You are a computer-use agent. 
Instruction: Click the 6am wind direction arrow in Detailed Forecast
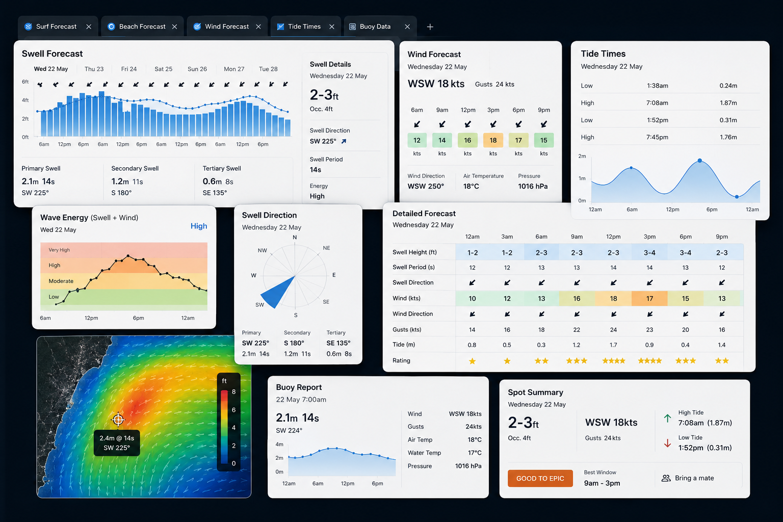click(x=541, y=314)
